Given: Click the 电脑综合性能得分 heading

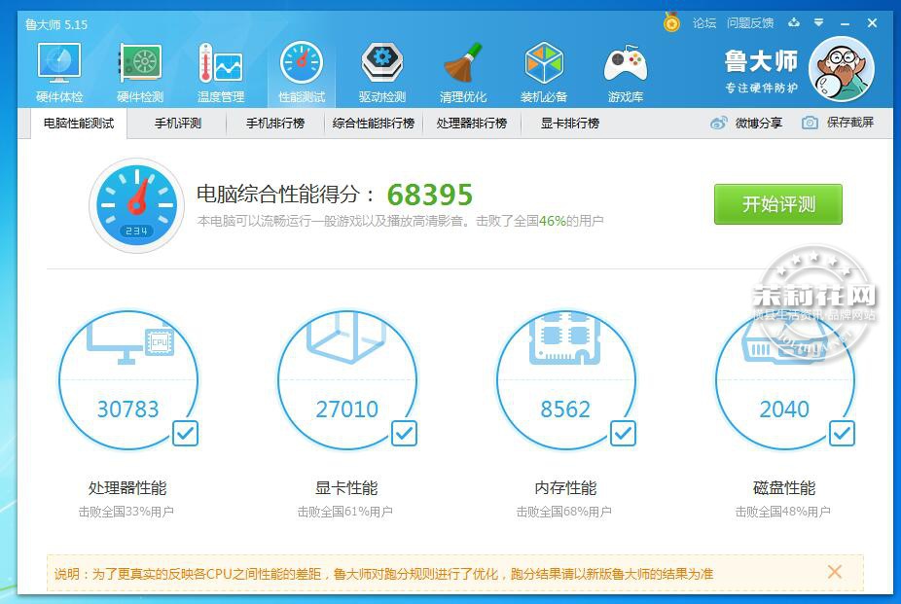Looking at the screenshot, I should (285, 195).
